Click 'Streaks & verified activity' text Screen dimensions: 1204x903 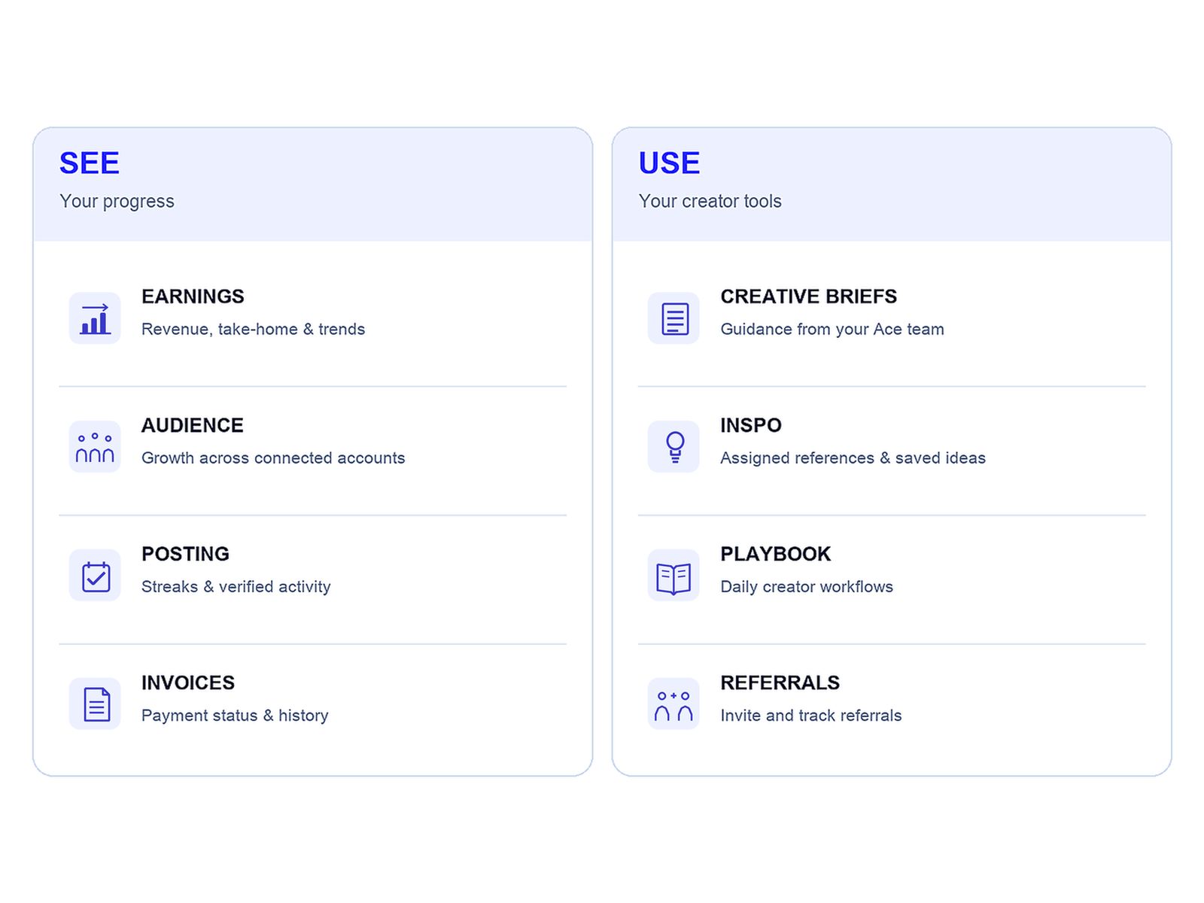(x=236, y=586)
